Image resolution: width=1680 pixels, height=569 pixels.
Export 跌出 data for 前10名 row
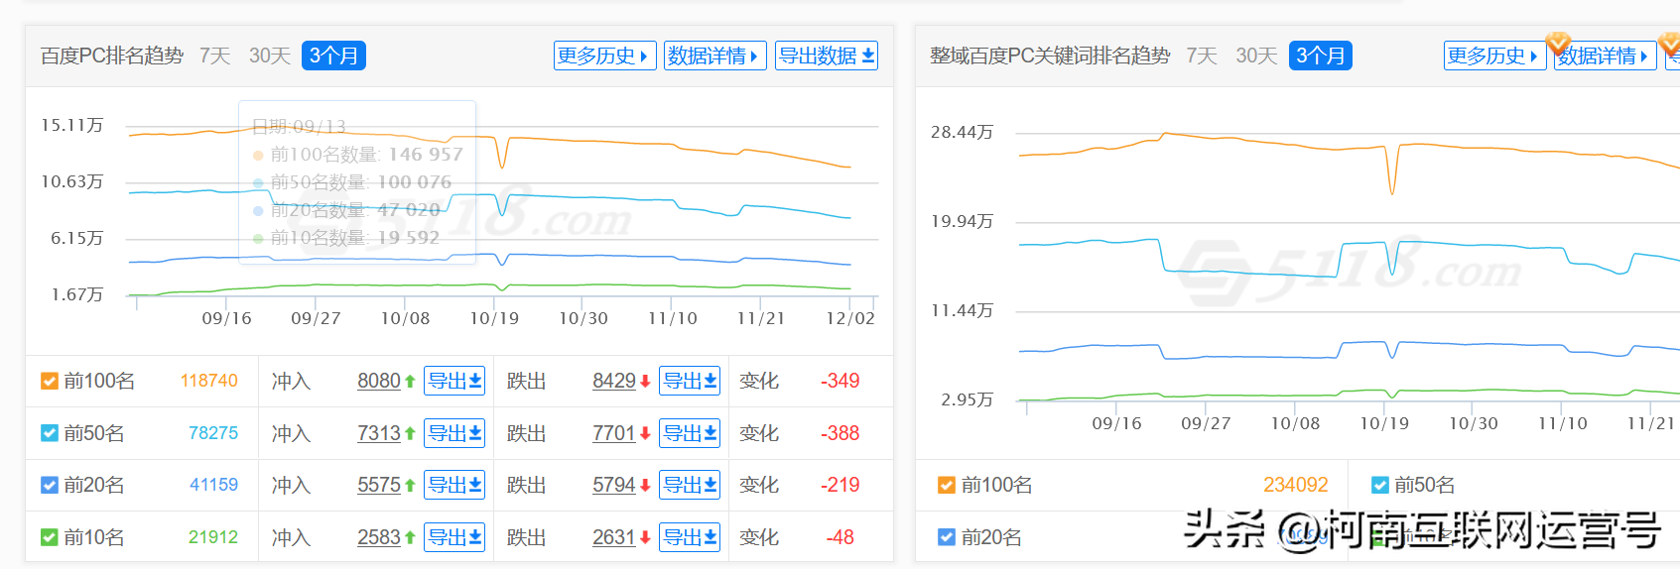[690, 537]
